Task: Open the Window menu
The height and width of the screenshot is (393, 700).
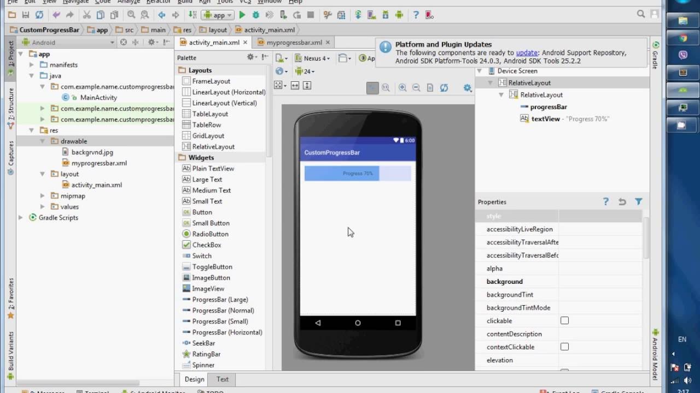Action: 270,2
